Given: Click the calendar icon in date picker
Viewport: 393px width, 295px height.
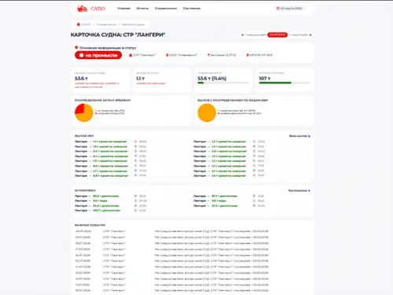Looking at the screenshot, I should pos(278,9).
